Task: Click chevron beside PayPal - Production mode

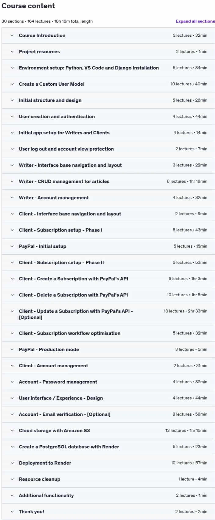Action: (12, 350)
